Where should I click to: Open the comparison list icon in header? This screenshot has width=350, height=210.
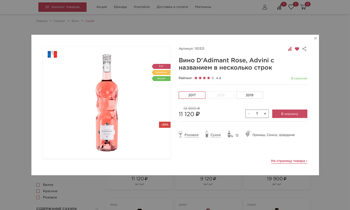tap(279, 7)
